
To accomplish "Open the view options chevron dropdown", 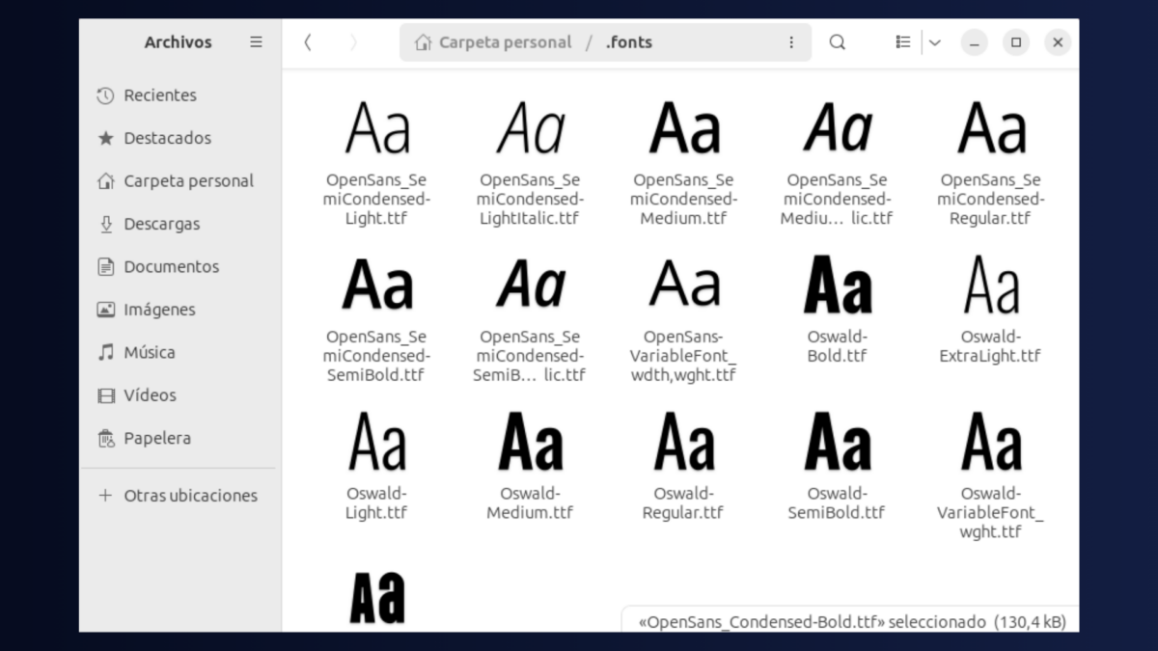I will (934, 41).
